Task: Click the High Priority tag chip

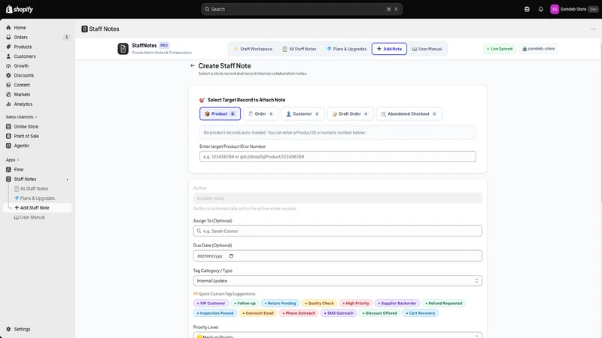Action: pos(355,303)
